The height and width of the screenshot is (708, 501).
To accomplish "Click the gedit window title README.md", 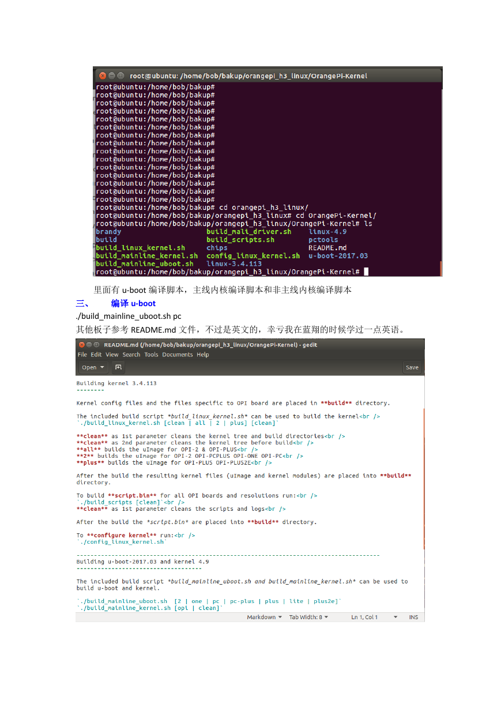I will (x=211, y=345).
